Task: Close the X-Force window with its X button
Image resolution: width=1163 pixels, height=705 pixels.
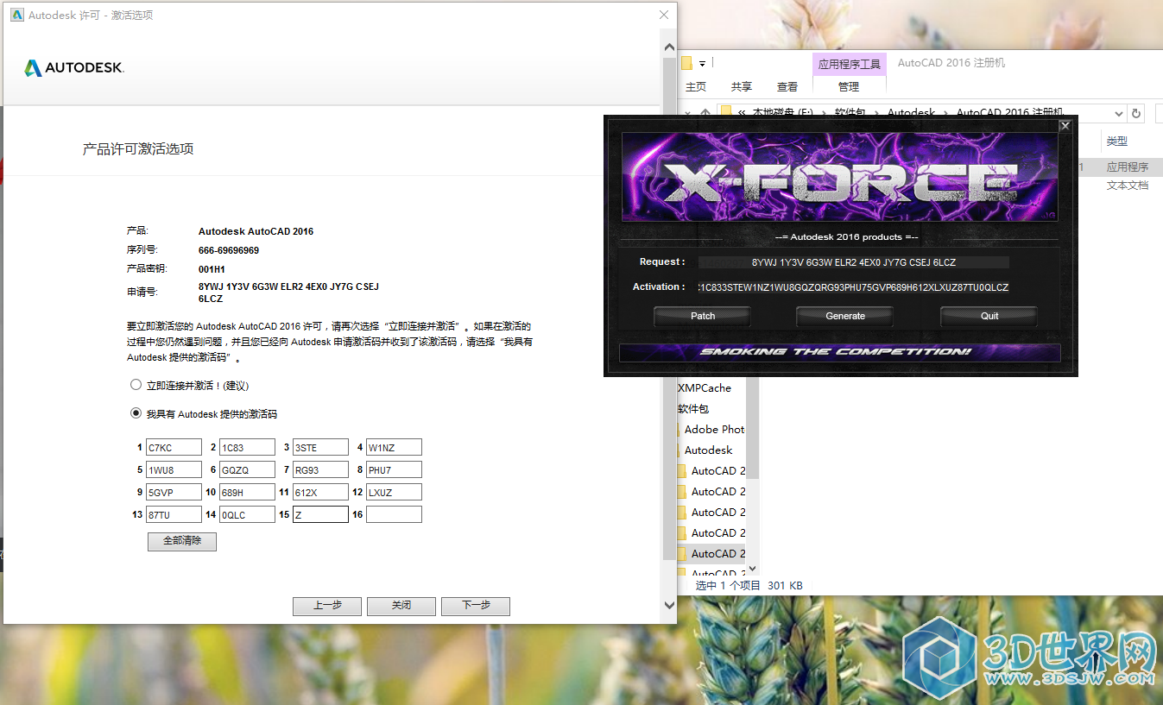Action: coord(1065,126)
